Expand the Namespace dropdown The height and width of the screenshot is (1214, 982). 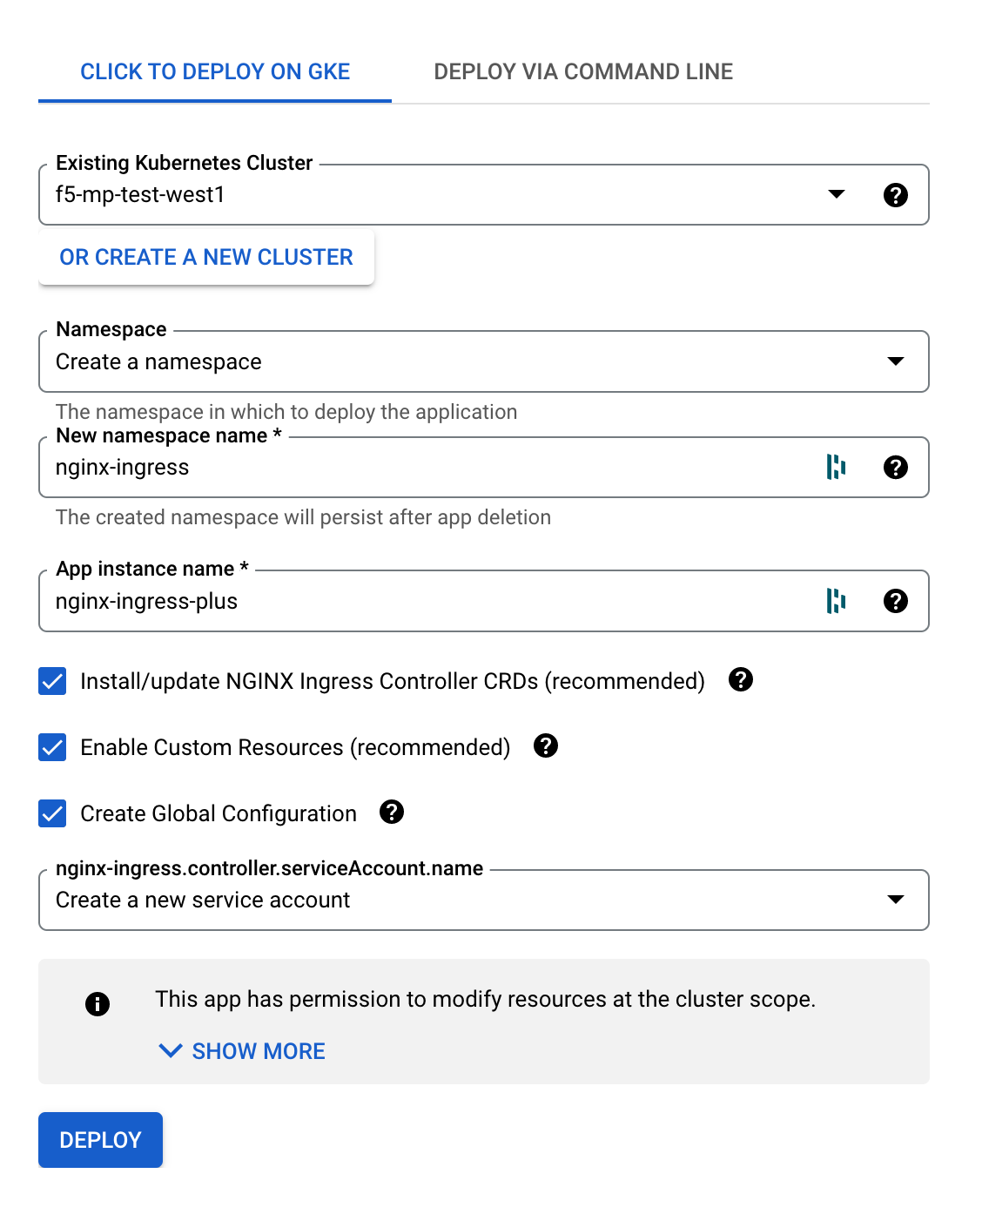coord(484,361)
